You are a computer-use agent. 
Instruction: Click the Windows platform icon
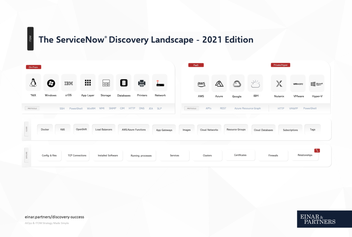coord(51,82)
